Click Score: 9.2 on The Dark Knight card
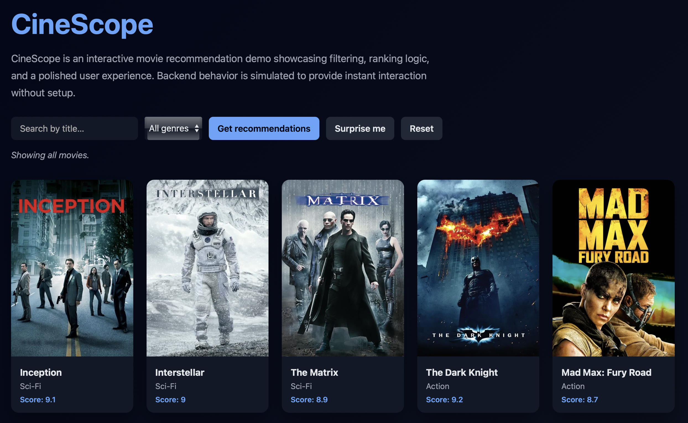Viewport: 688px width, 423px height. point(444,400)
